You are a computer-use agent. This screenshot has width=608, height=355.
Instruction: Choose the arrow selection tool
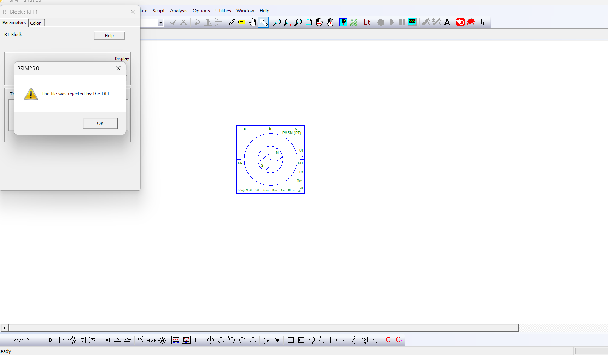263,22
